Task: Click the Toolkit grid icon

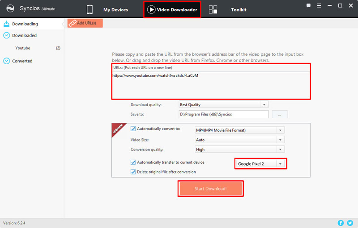Action: [213, 9]
